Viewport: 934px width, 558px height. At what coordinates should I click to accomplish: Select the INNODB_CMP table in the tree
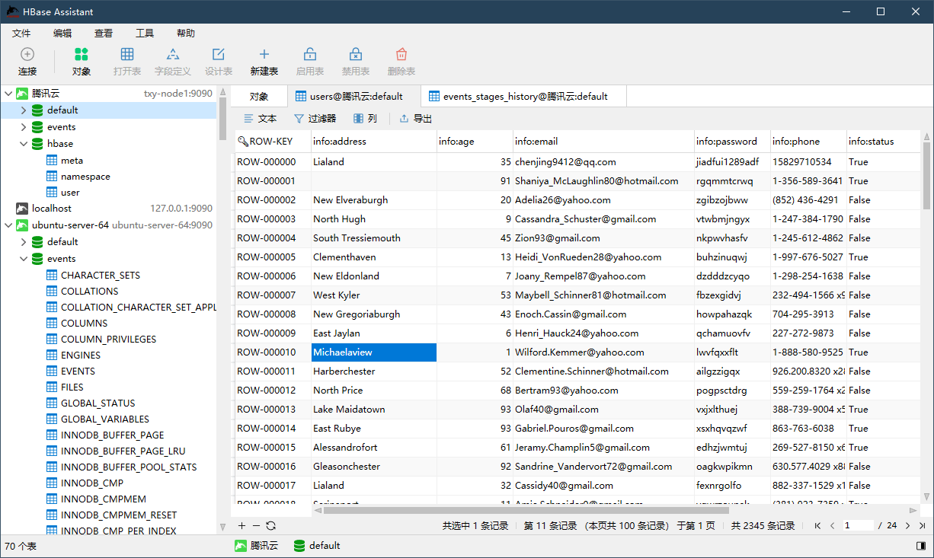pos(91,483)
